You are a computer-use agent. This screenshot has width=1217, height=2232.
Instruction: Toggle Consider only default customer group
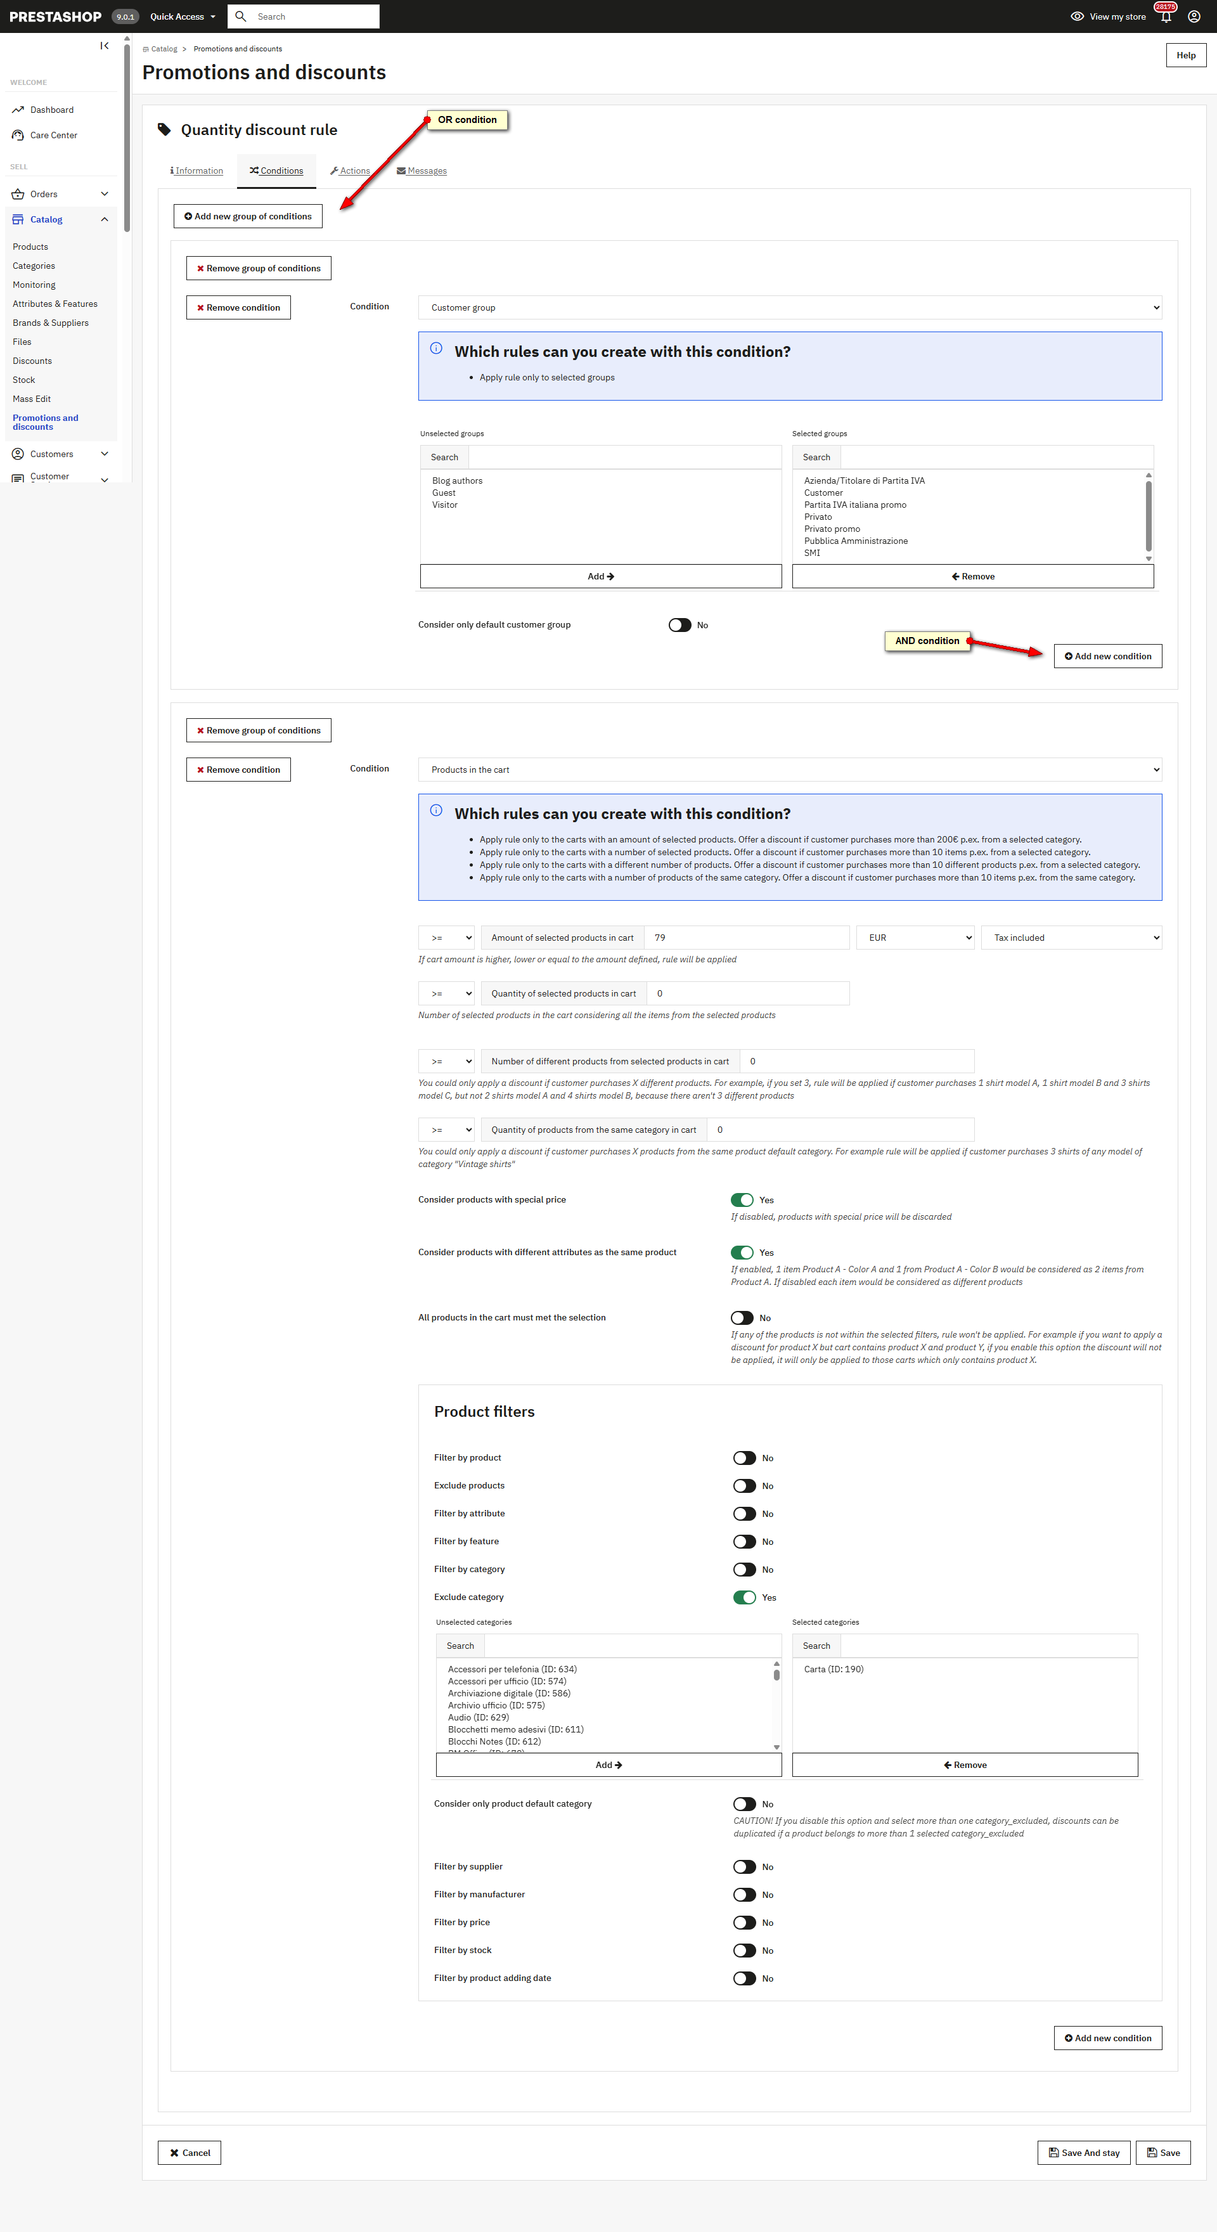(x=679, y=624)
